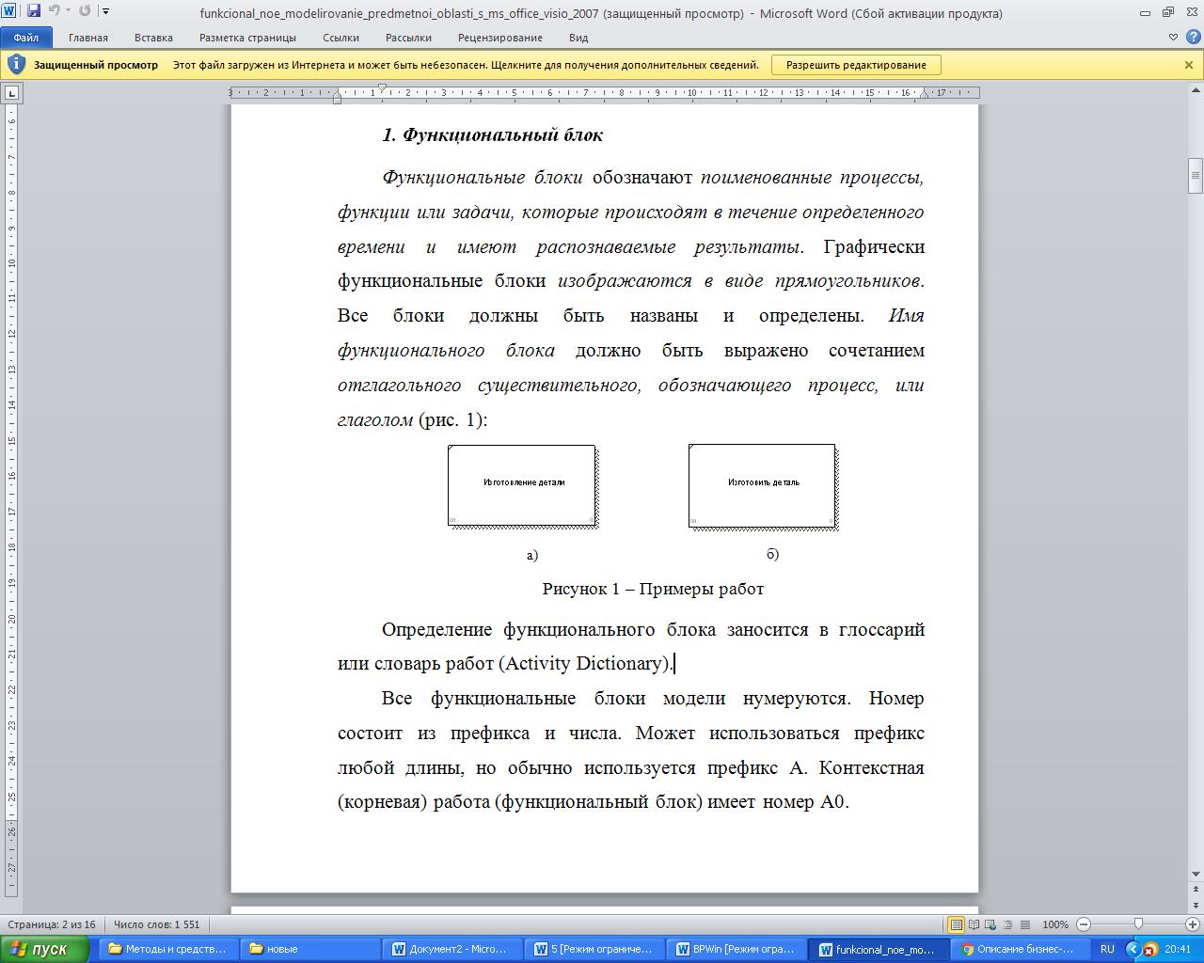Click the first line indent marker on ruler
The width and height of the screenshot is (1204, 963).
pos(382,87)
